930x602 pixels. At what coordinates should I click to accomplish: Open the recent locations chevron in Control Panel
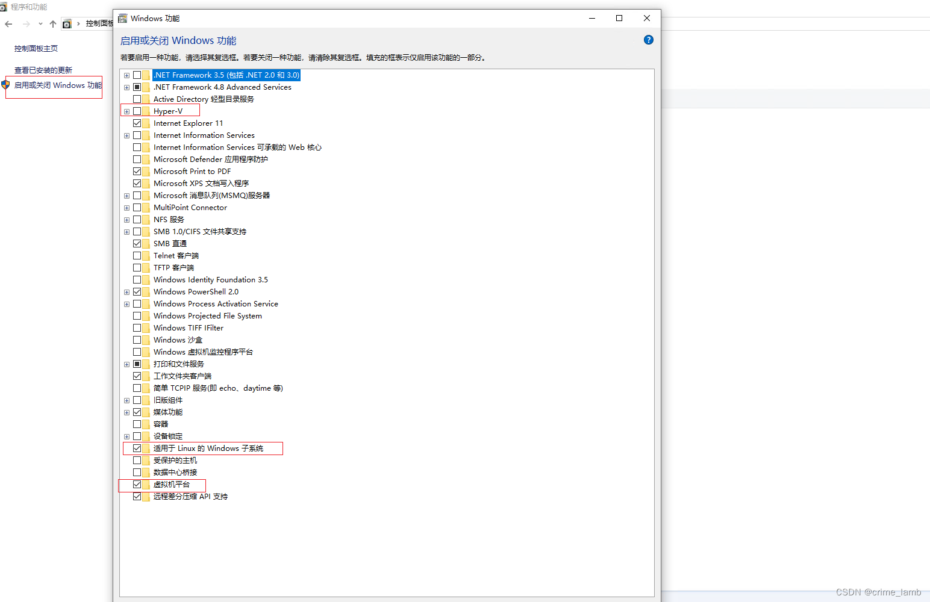click(x=40, y=24)
